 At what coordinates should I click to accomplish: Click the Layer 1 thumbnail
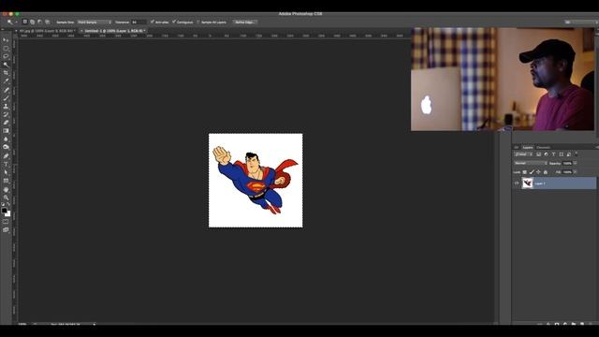point(528,183)
